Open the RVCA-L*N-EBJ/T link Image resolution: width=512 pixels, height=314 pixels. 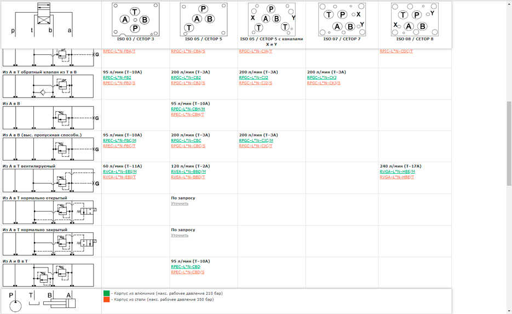(x=119, y=177)
